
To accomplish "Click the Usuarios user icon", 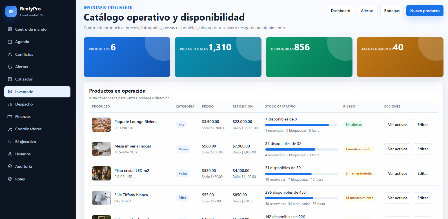I will [x=10, y=154].
